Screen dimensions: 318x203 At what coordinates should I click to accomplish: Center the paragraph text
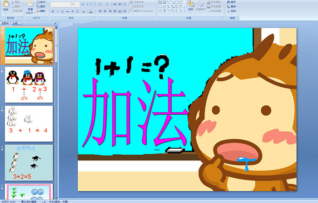tap(105, 11)
